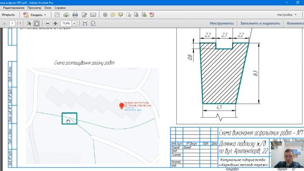Click the rotate page icon

click(x=129, y=15)
